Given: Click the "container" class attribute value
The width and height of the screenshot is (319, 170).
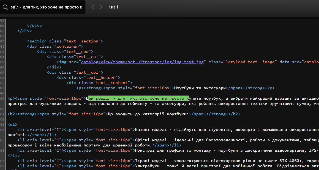Looking at the screenshot, I should pyautogui.click(x=67, y=46).
